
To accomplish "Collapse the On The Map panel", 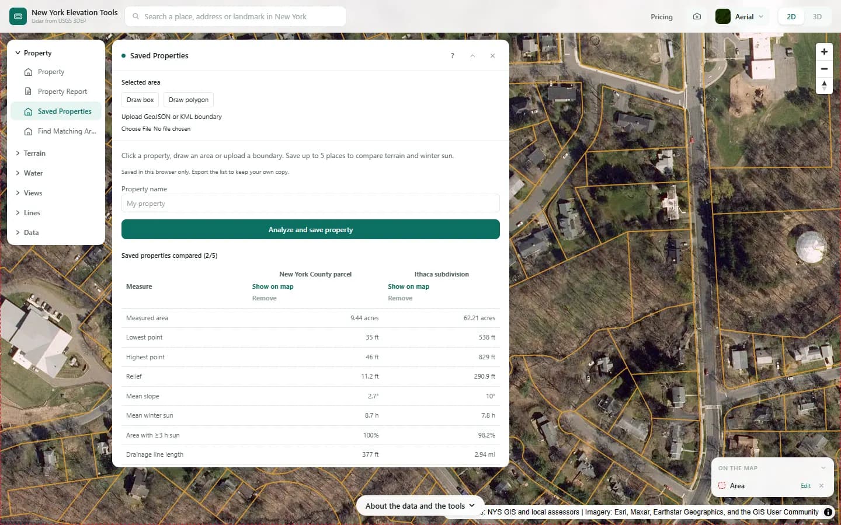I will click(823, 468).
